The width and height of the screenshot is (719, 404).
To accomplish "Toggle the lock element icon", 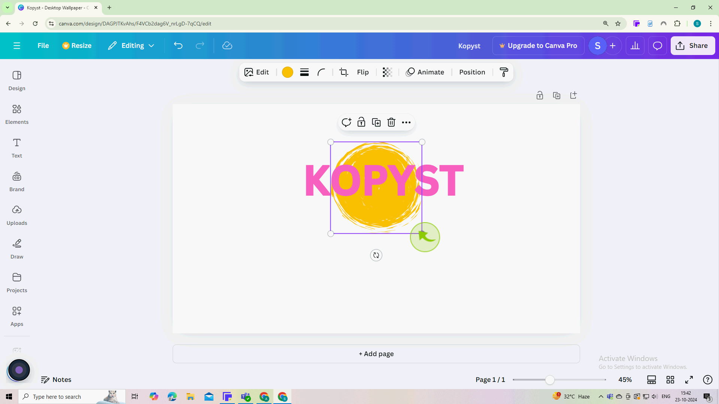I will pos(361,122).
